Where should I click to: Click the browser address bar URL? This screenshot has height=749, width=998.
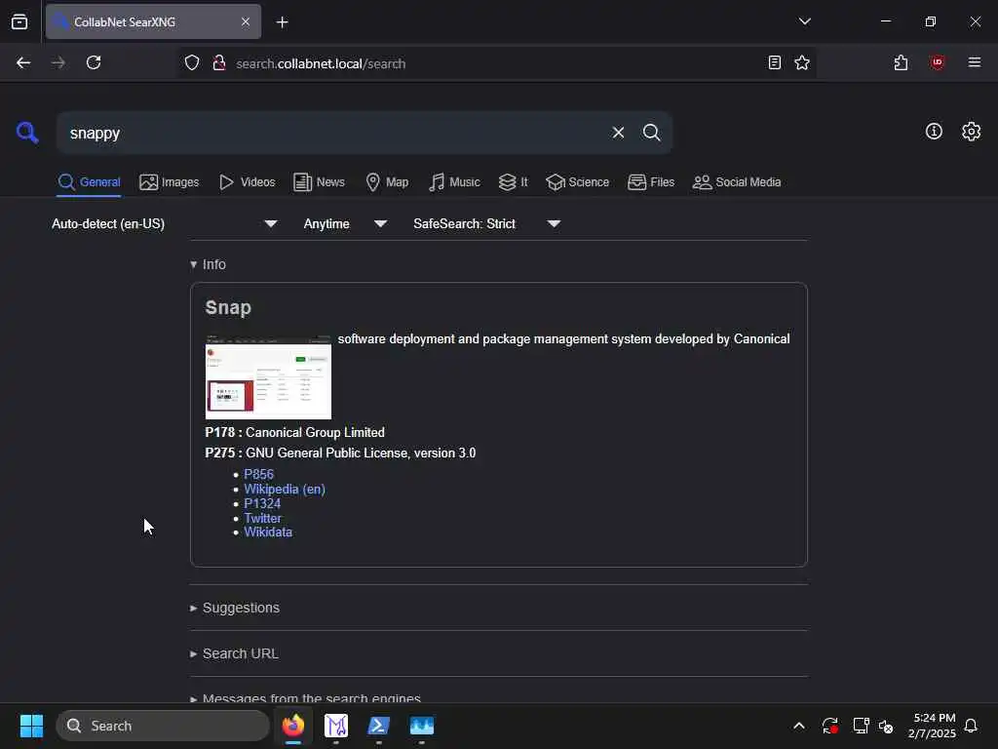pos(321,63)
